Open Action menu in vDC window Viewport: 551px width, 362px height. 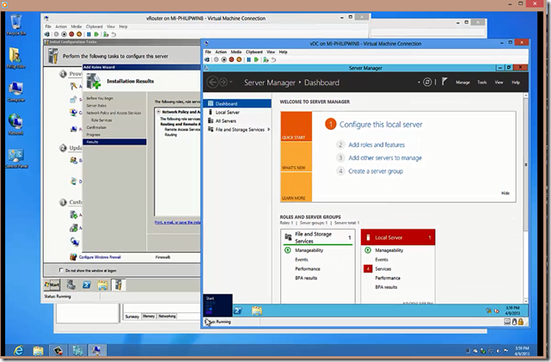(x=221, y=52)
